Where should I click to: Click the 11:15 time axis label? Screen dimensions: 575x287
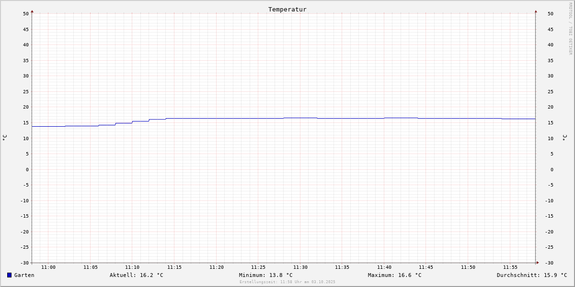tap(174, 267)
